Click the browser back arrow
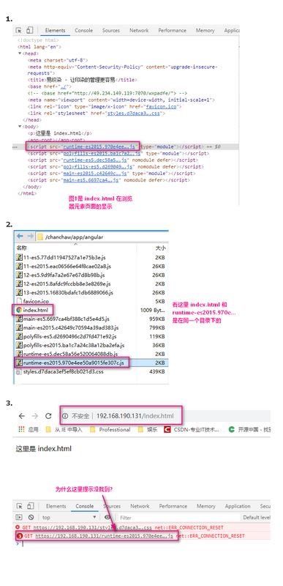 pos(22,416)
